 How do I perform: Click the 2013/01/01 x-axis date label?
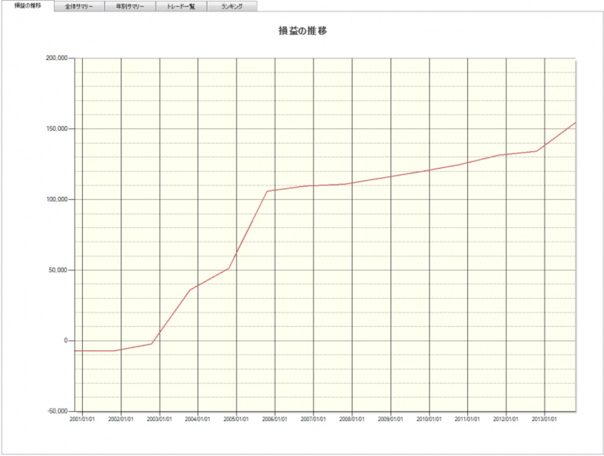545,419
